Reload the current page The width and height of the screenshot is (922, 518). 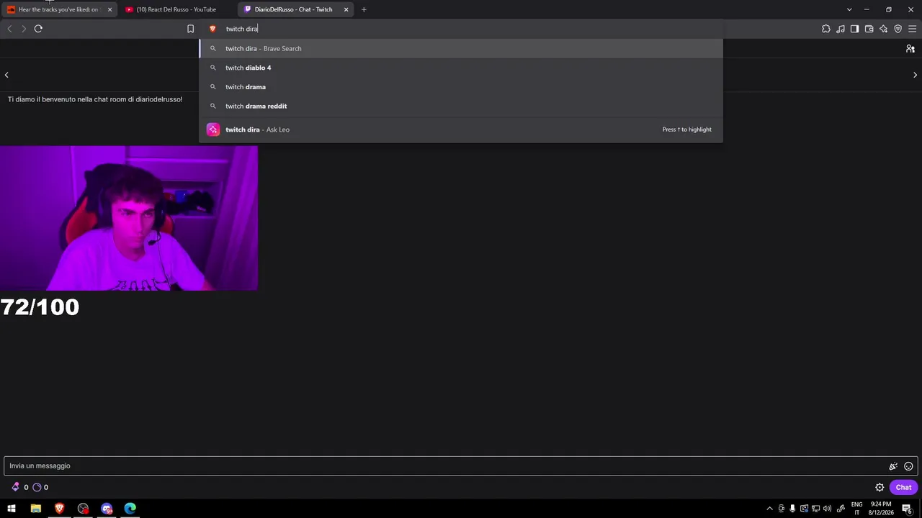[38, 29]
